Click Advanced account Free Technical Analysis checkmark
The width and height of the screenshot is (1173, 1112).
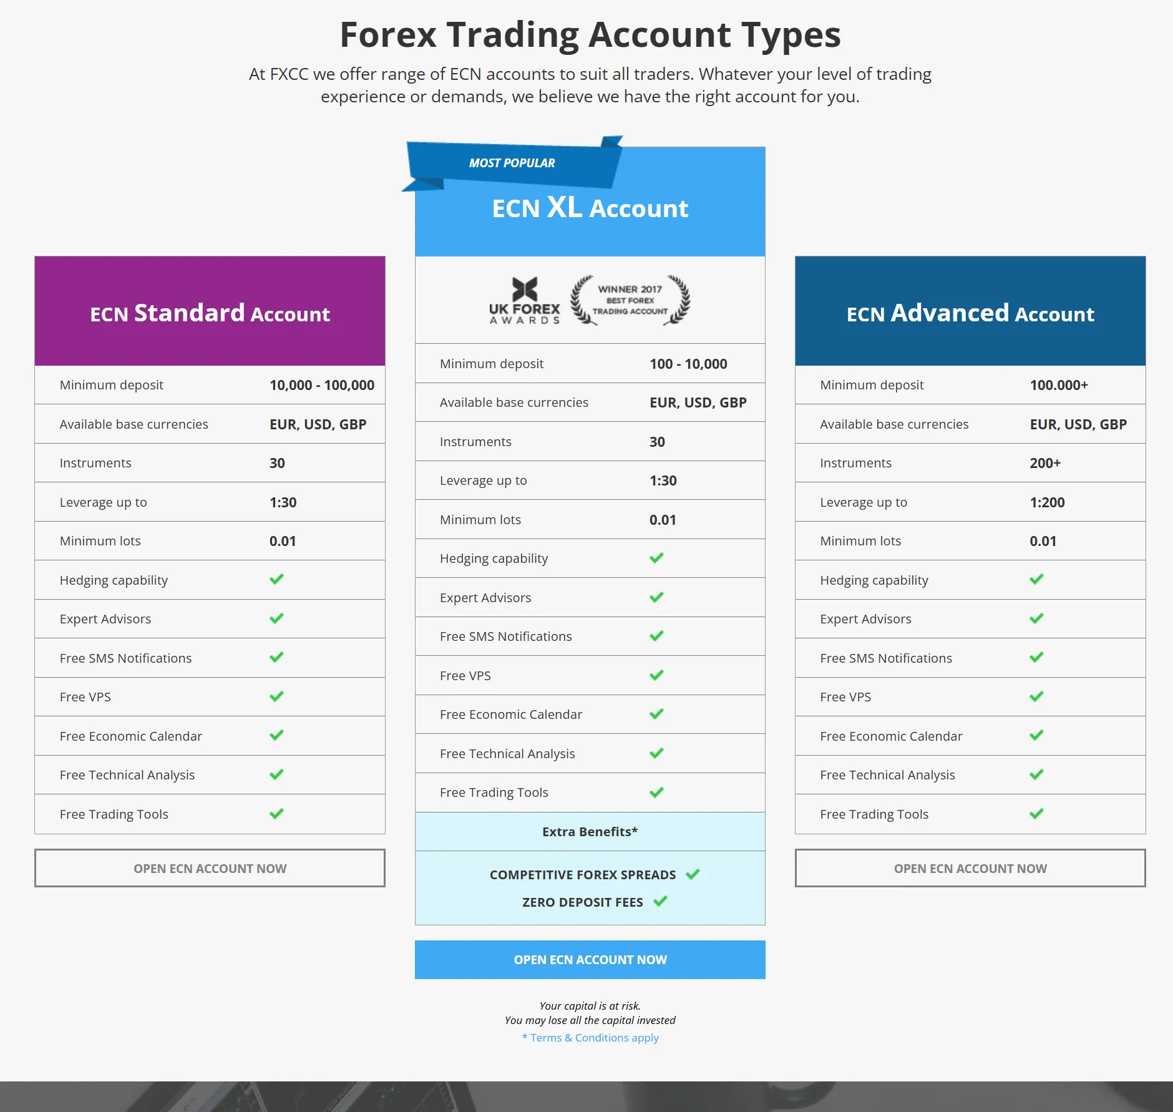pyautogui.click(x=1036, y=774)
